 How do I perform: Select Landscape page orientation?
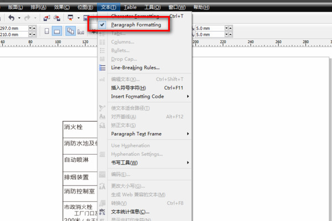(x=57, y=31)
